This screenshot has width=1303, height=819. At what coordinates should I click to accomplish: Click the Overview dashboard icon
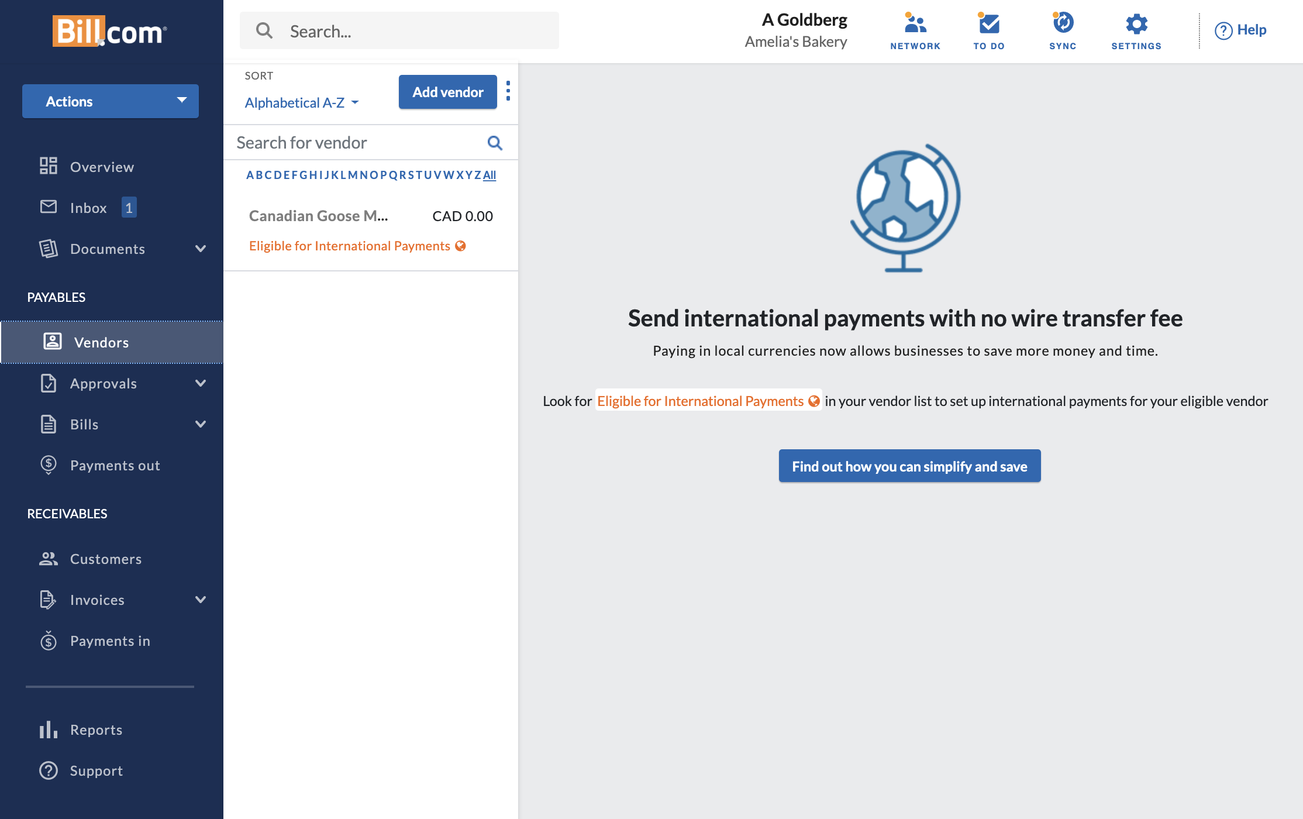49,166
